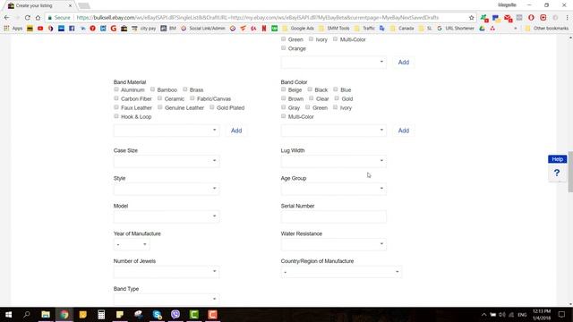Open the YouTube bookmark icon
573x322 pixels.
[x=40, y=28]
